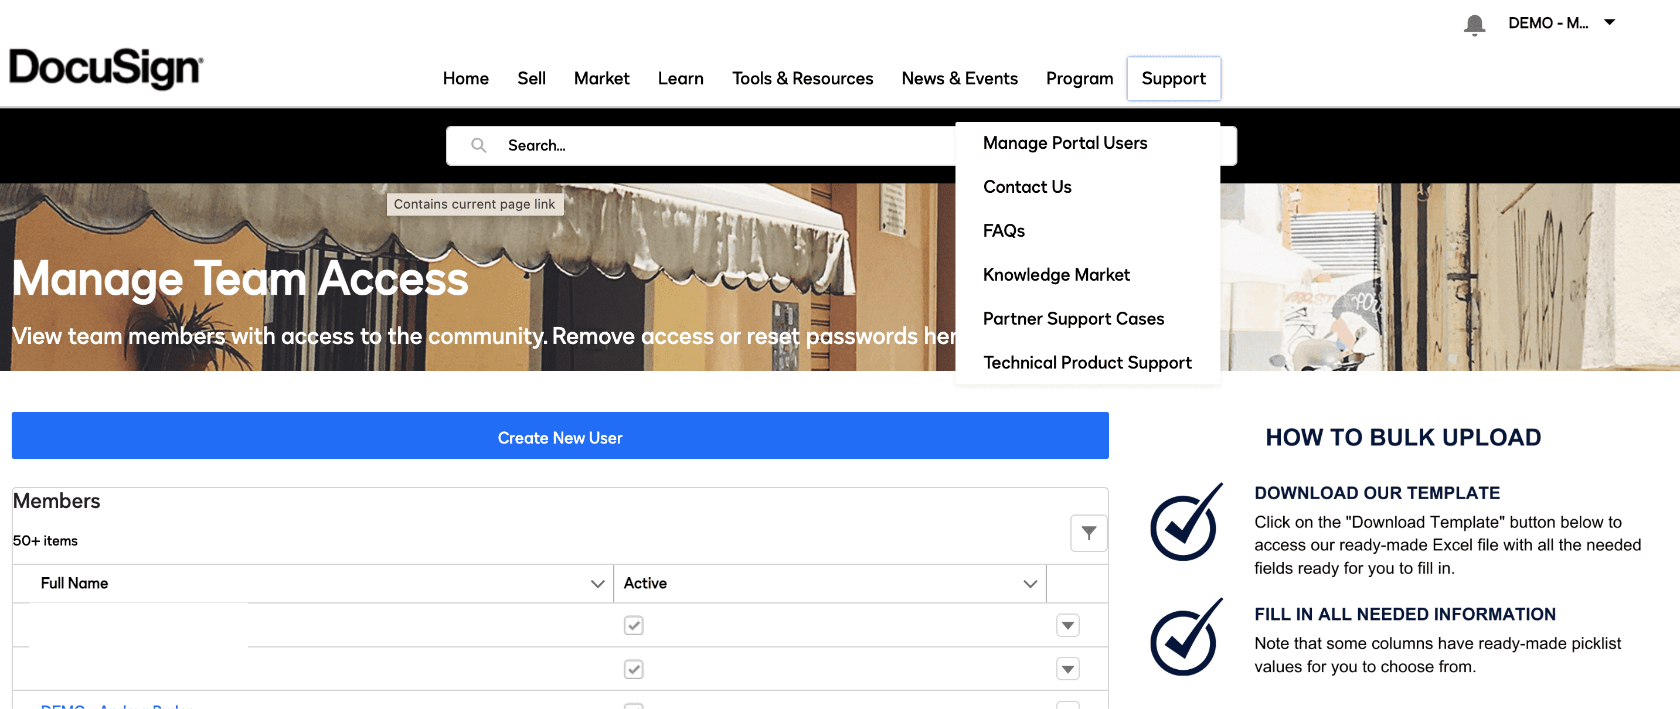Open first member row actions dropdown
Image resolution: width=1680 pixels, height=709 pixels.
click(1067, 626)
